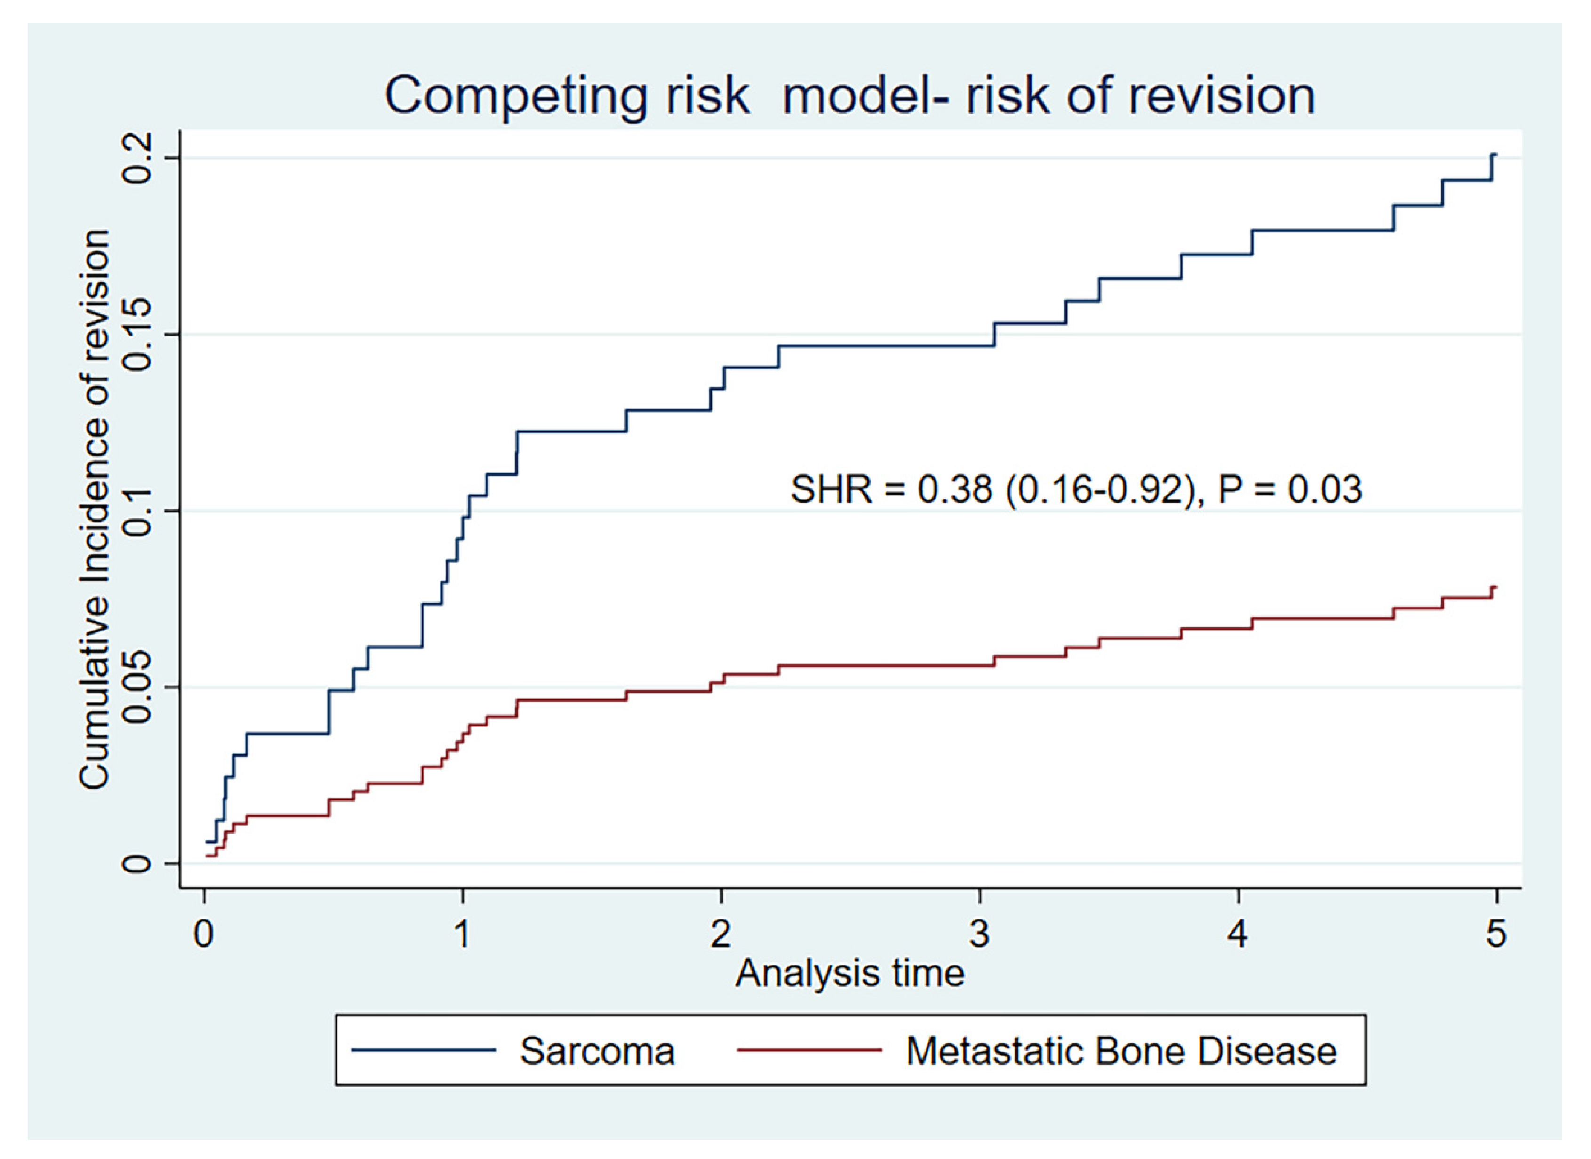Select the Sarcoma legend label
This screenshot has height=1159, width=1591.
(x=597, y=1052)
